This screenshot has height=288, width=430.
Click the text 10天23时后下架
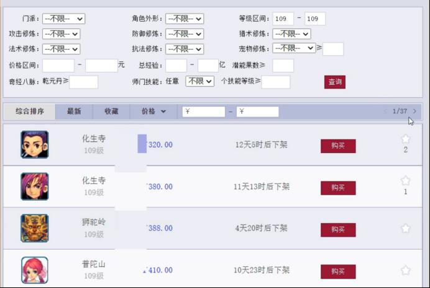pyautogui.click(x=262, y=270)
